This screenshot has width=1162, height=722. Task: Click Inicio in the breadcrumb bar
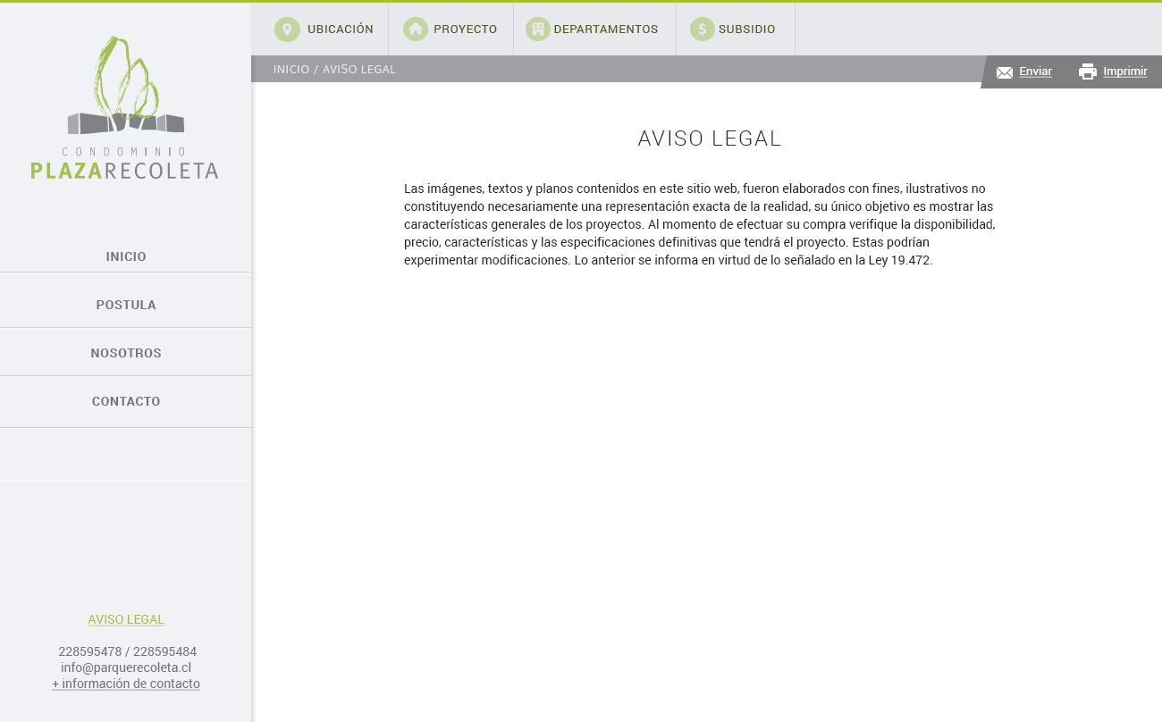[291, 70]
